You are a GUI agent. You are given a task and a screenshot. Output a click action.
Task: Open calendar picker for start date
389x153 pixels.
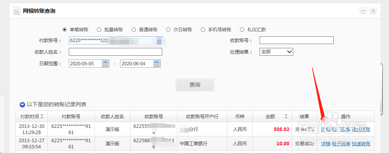point(105,63)
